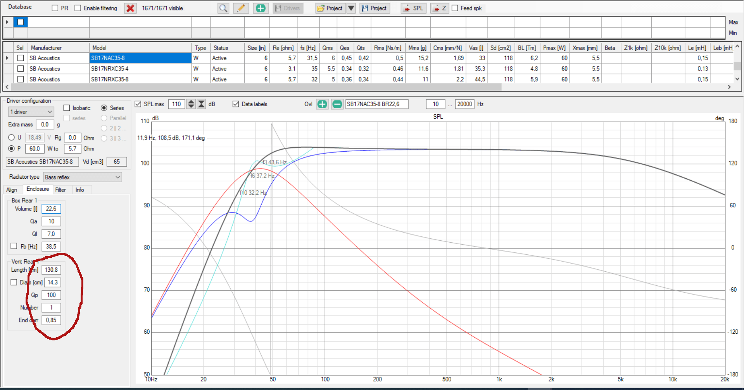Screen dimensions: 744x390
Task: Sort by fs [Hz] column header
Action: pos(309,48)
